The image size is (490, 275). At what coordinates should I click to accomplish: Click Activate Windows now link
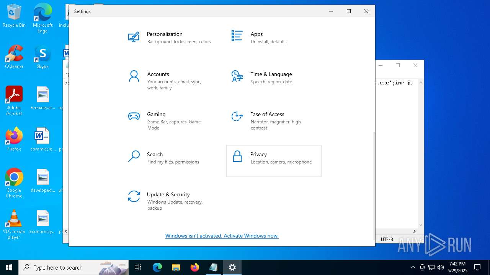[x=222, y=236]
